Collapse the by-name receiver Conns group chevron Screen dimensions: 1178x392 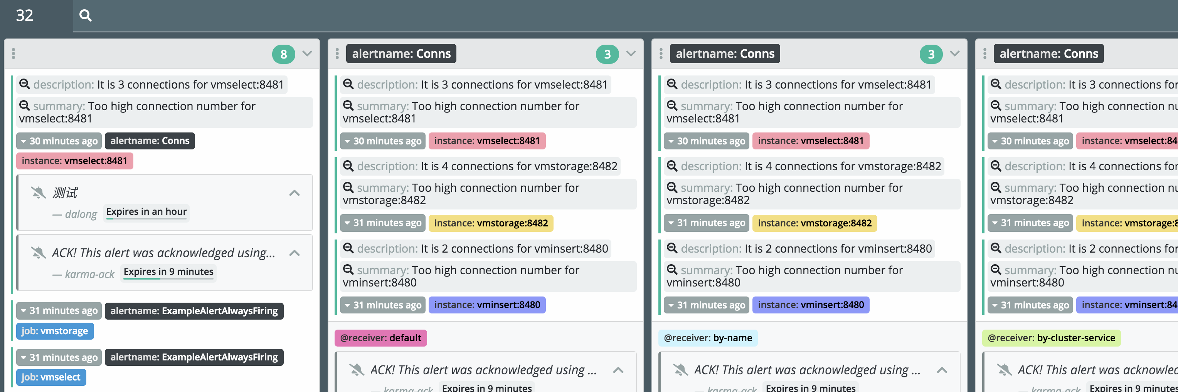[x=955, y=54]
